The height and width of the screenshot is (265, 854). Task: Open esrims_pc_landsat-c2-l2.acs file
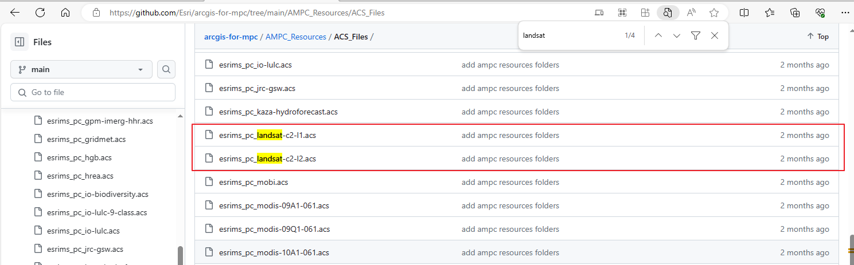click(268, 159)
